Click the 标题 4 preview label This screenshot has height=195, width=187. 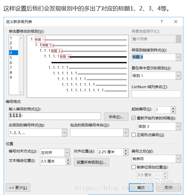pyautogui.click(x=65, y=57)
